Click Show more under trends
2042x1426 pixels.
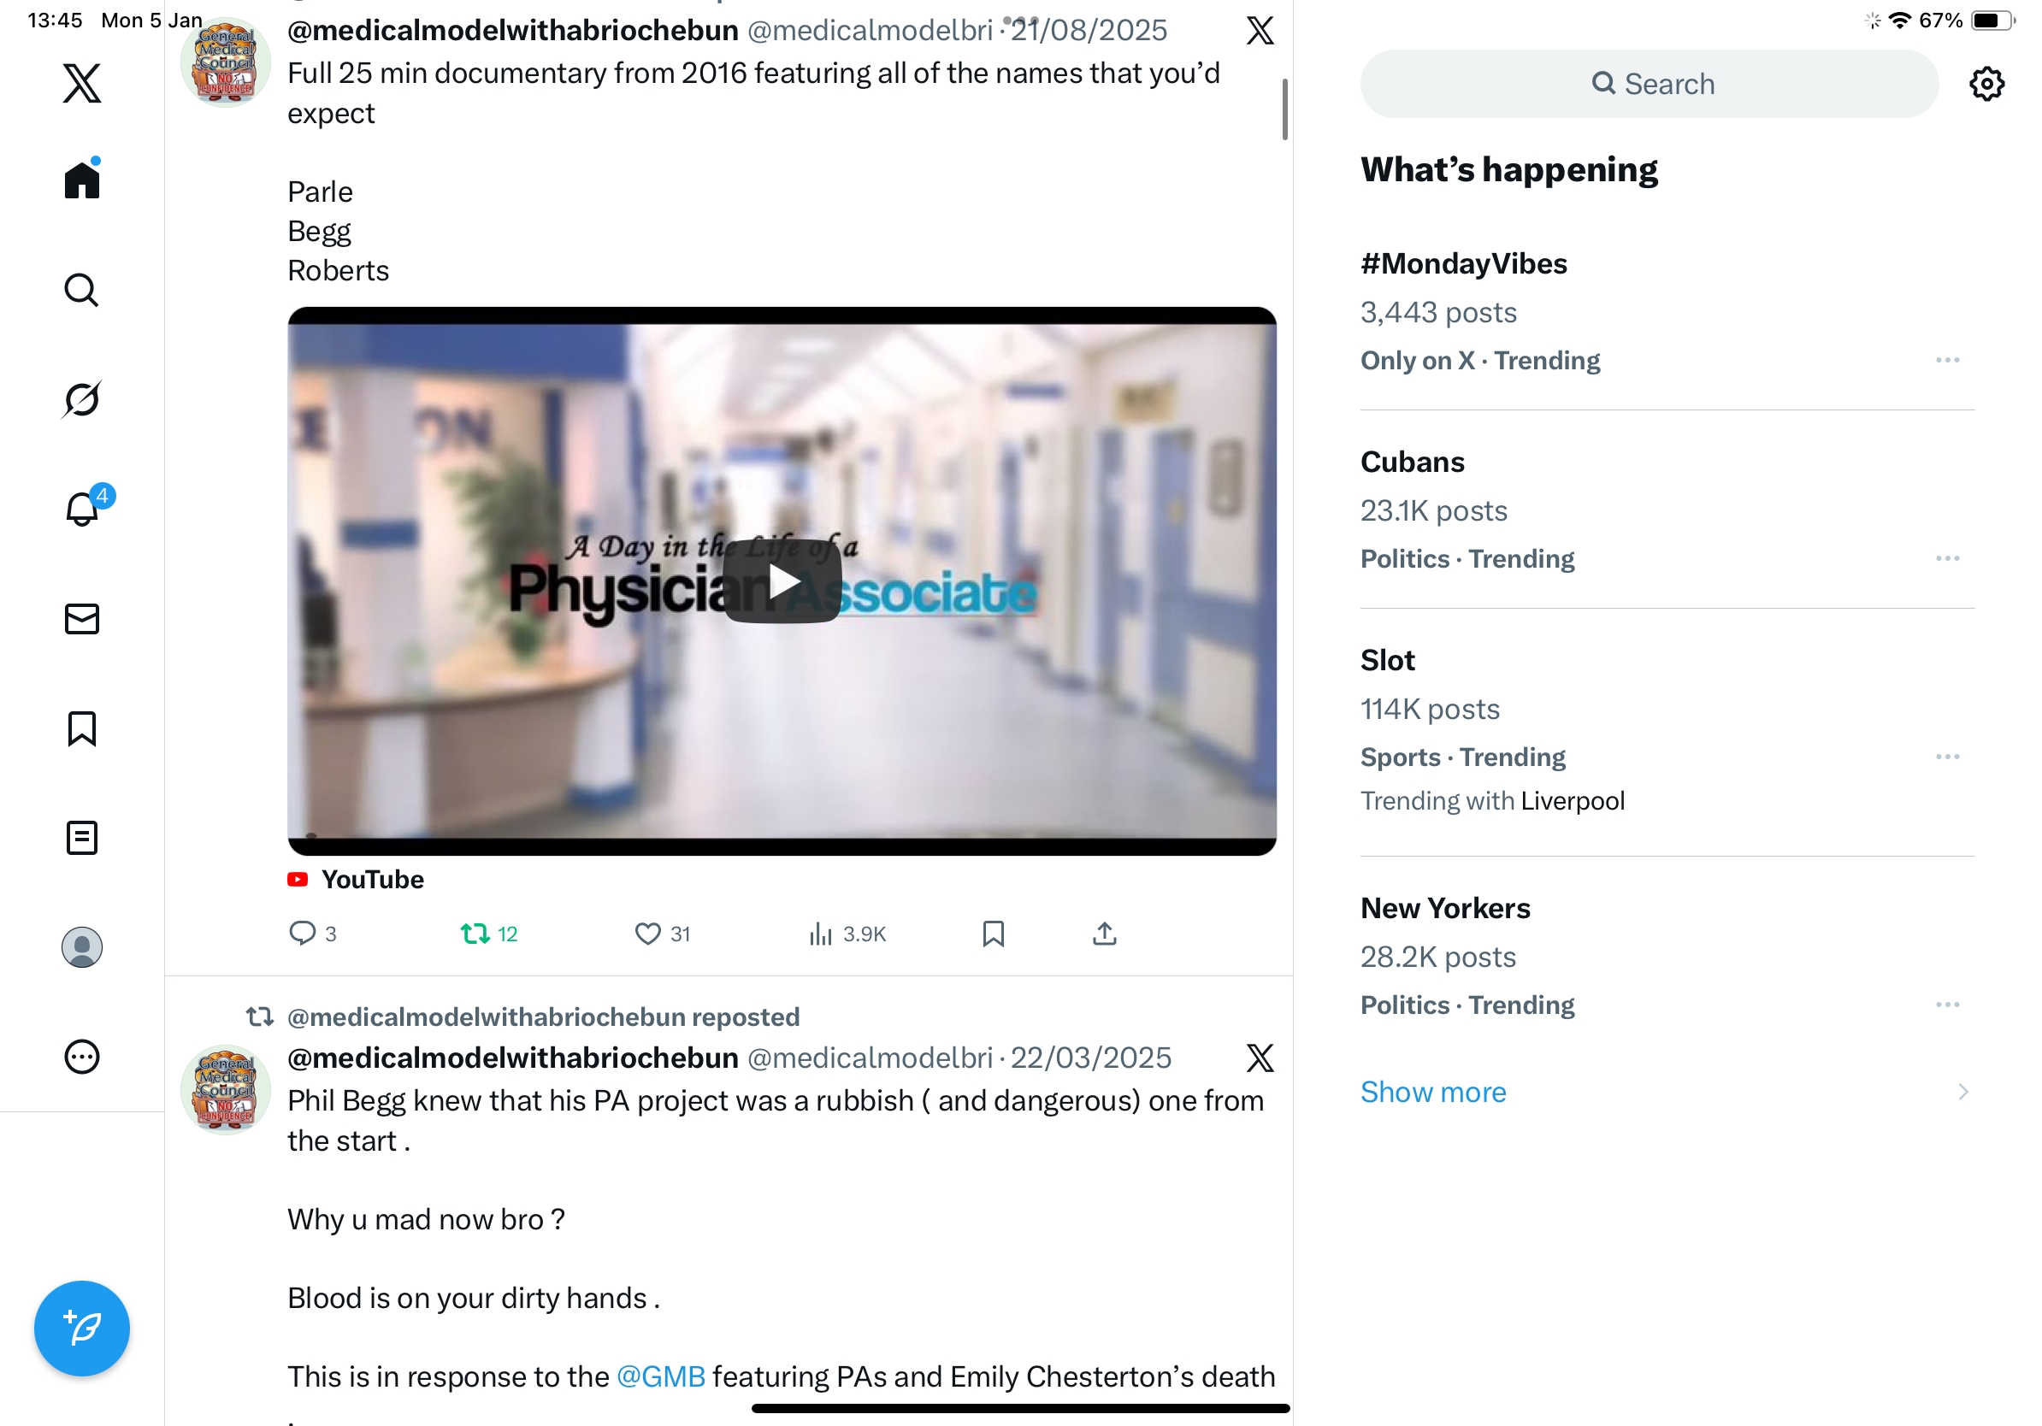click(x=1433, y=1092)
